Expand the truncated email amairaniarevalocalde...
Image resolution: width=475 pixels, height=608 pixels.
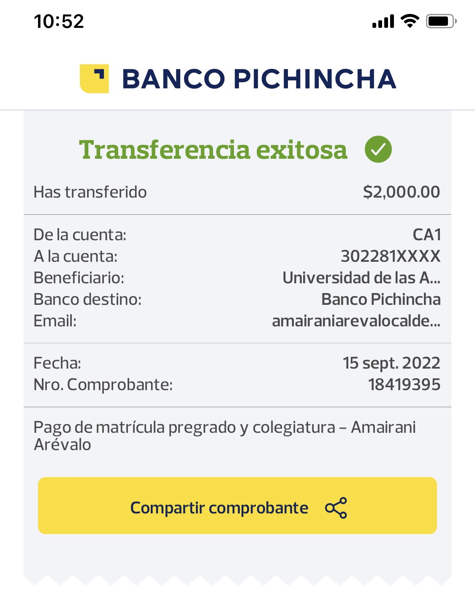356,321
